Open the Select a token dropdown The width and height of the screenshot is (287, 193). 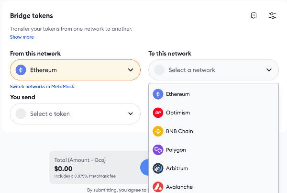[x=75, y=114]
